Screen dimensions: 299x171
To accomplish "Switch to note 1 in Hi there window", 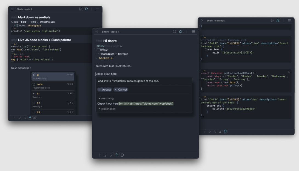I will [x=99, y=155].
